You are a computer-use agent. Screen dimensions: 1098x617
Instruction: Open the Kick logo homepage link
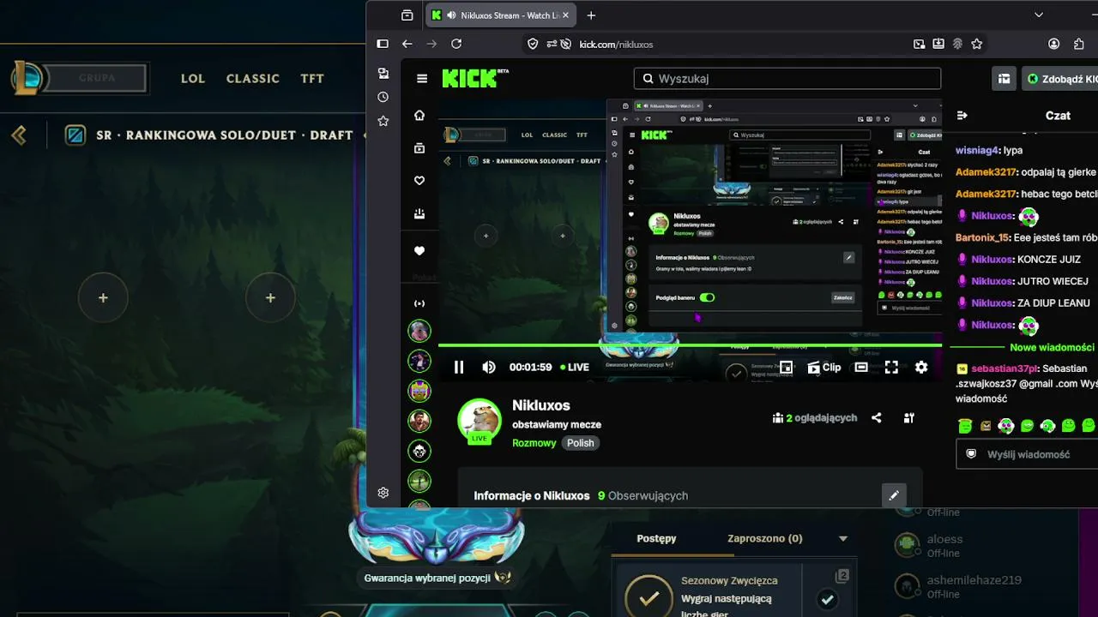(x=475, y=78)
